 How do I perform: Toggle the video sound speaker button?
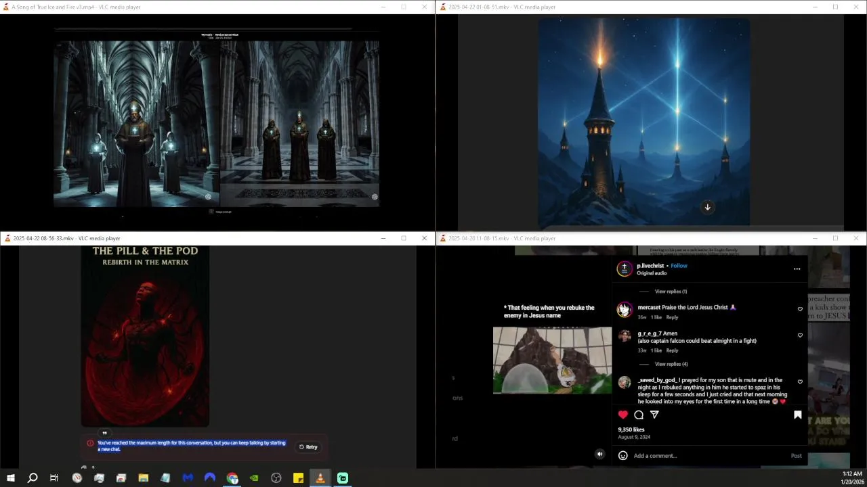pyautogui.click(x=599, y=455)
